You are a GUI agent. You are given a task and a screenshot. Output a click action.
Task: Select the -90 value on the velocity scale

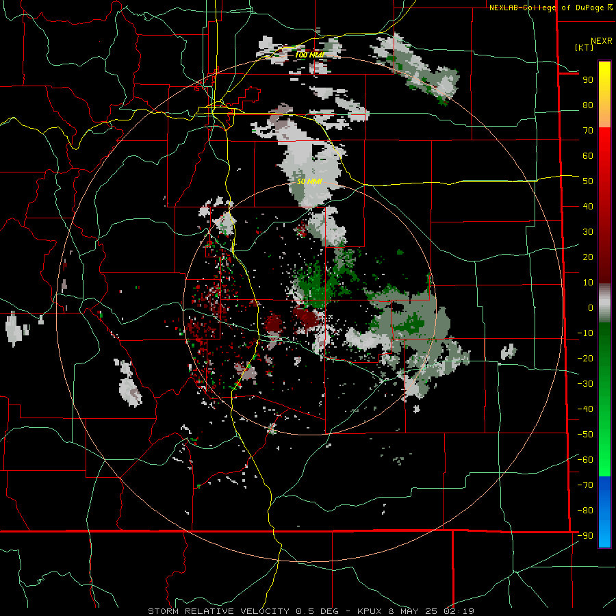click(585, 536)
